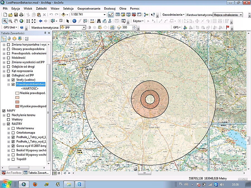Viewport: 251px width, 188px height.
Task: Click the Add Data button
Action: (64, 14)
